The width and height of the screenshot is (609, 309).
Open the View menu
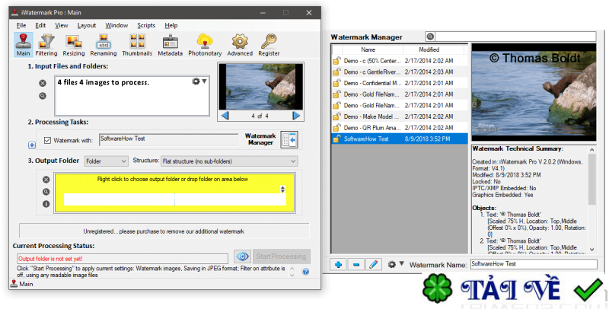tap(62, 25)
